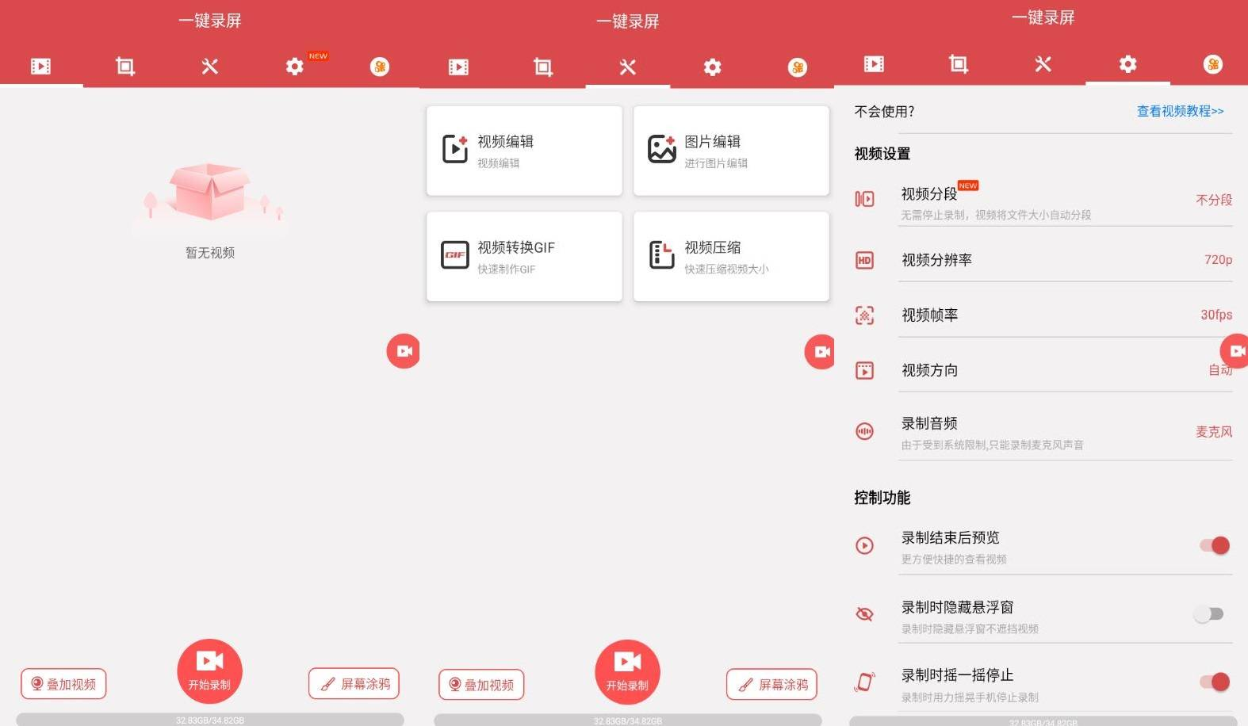Change the 30fps frame rate value
Image resolution: width=1248 pixels, height=726 pixels.
[1215, 315]
